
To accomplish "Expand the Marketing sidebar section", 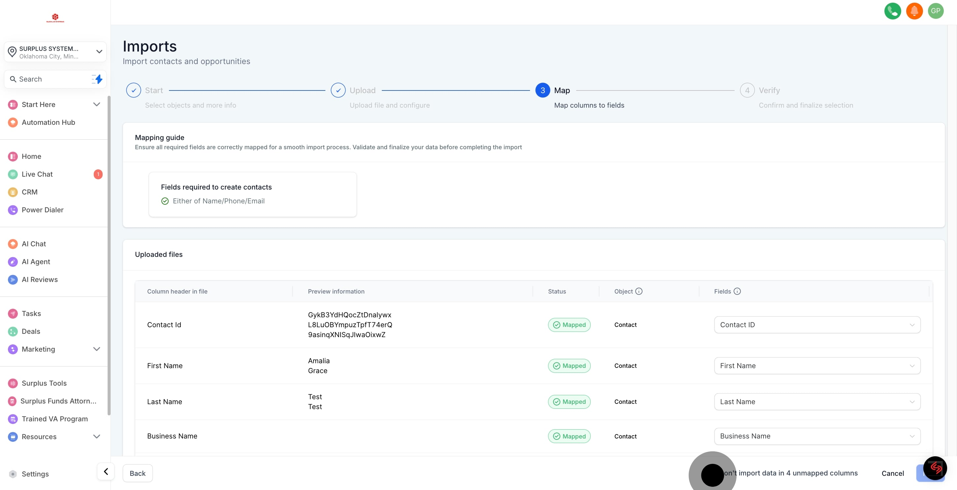I will pyautogui.click(x=97, y=349).
